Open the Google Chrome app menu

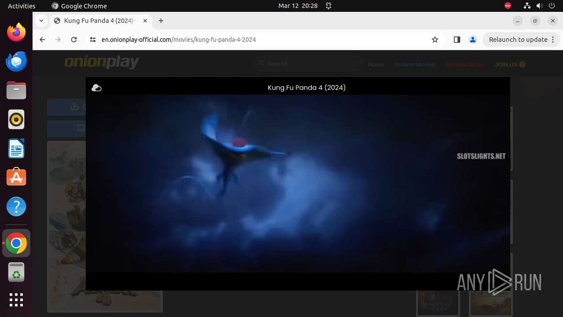tap(79, 6)
